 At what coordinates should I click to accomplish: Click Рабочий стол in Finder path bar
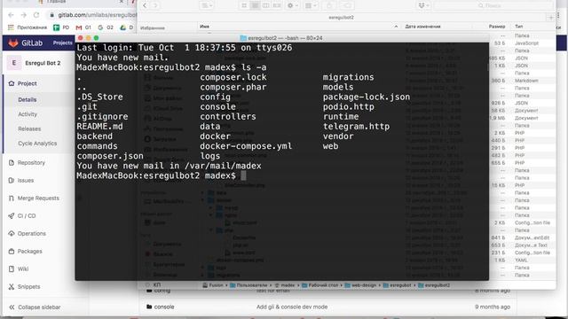tap(319, 285)
